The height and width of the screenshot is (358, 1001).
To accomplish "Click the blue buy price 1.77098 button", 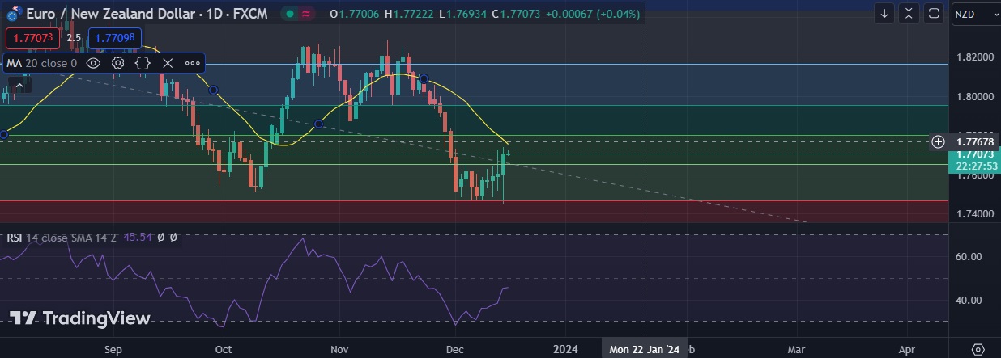I will click(x=114, y=38).
